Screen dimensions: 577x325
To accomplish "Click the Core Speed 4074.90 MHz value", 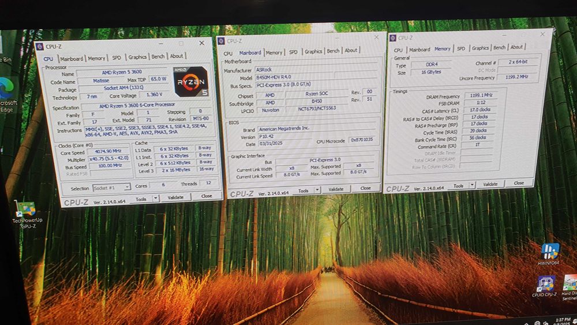I will click(108, 151).
